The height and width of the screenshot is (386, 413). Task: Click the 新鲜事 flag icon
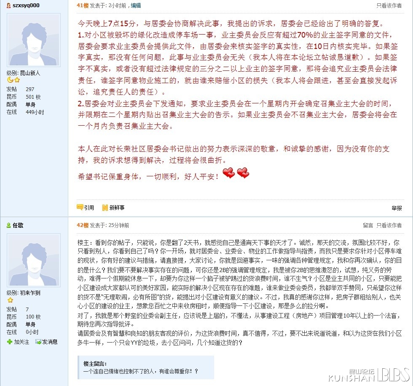[x=105, y=208]
